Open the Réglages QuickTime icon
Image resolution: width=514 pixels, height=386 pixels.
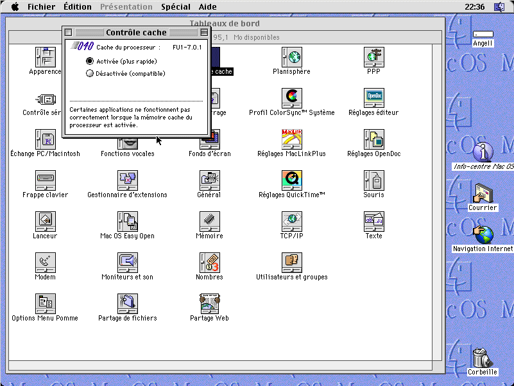pos(291,180)
